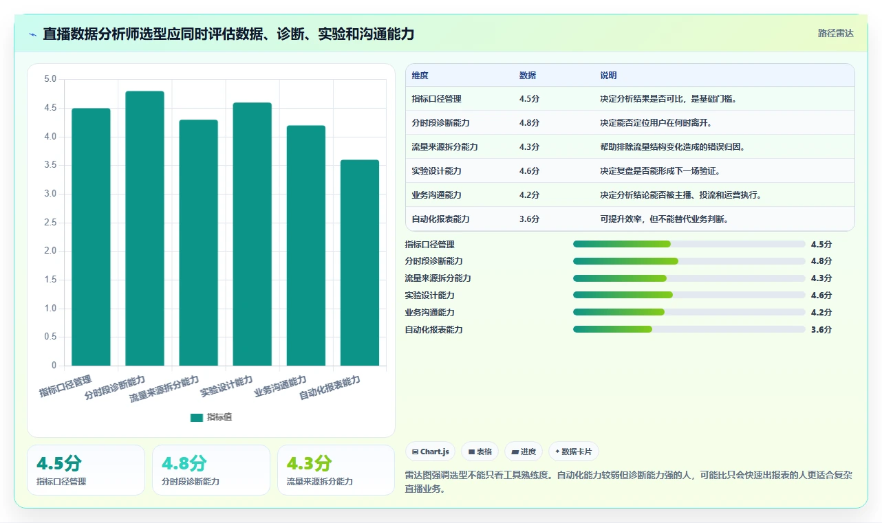The width and height of the screenshot is (882, 523).
Task: Click the chart x-axis label 自动化报表能力
Action: coord(330,388)
